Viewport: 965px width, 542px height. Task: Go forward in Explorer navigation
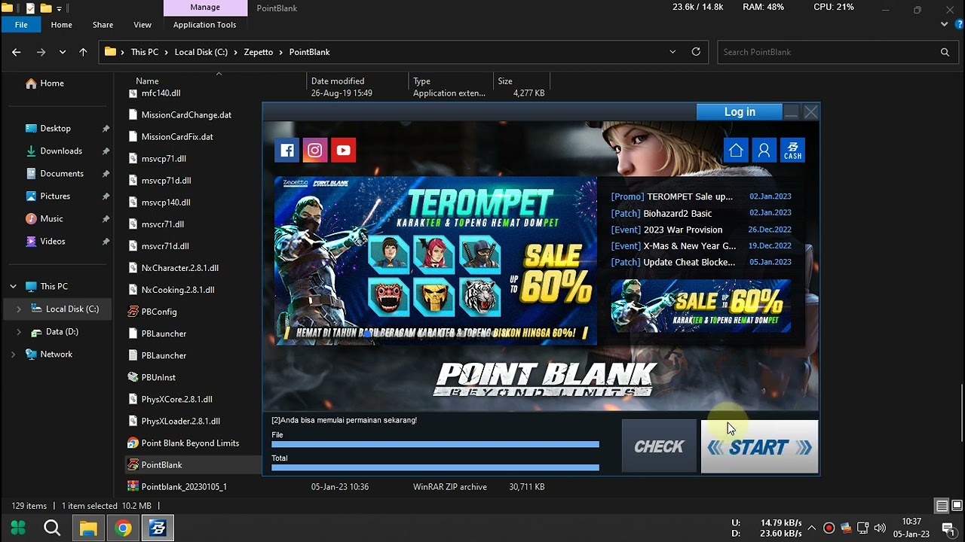[41, 52]
